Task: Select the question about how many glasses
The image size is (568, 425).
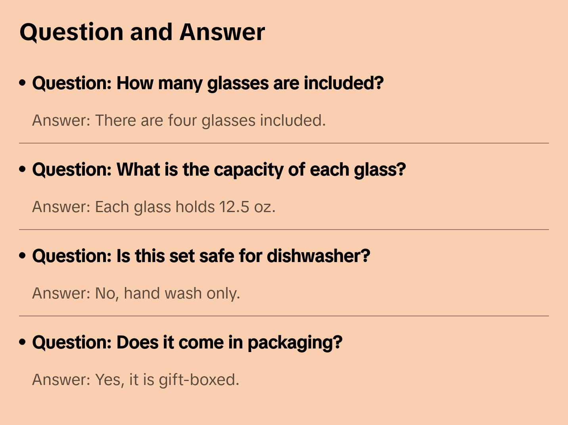Action: click(x=208, y=83)
